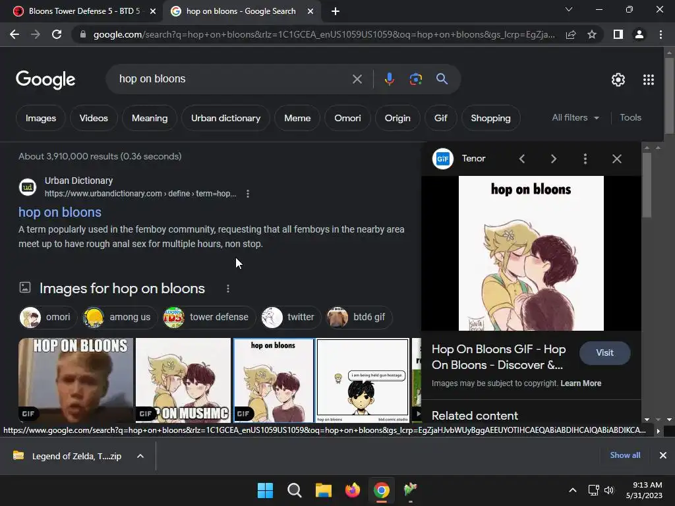Open File Explorer from taskbar

click(323, 490)
